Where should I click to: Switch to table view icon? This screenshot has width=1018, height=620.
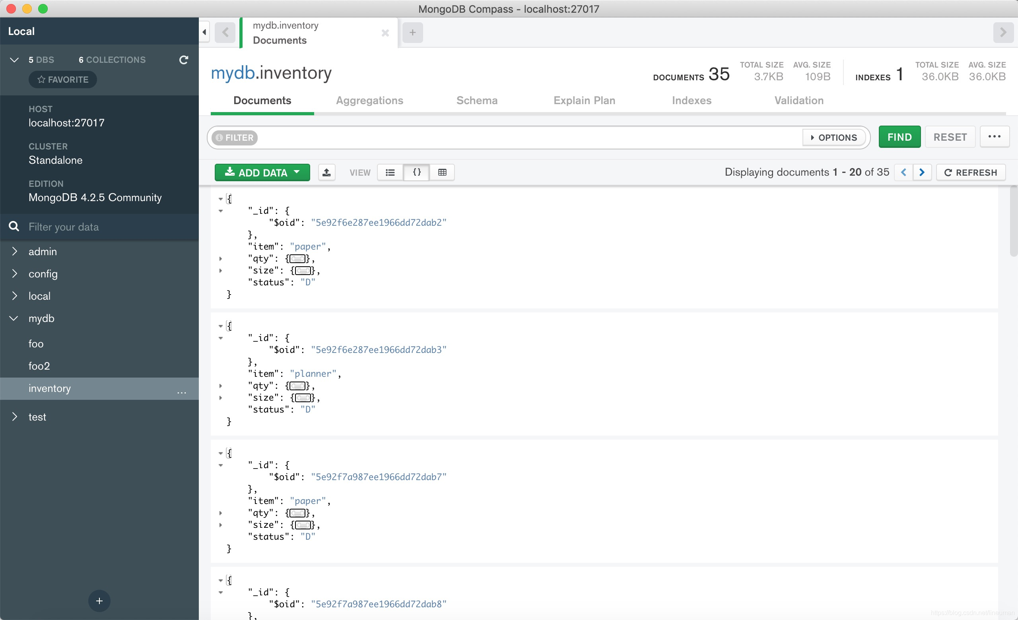(x=442, y=172)
